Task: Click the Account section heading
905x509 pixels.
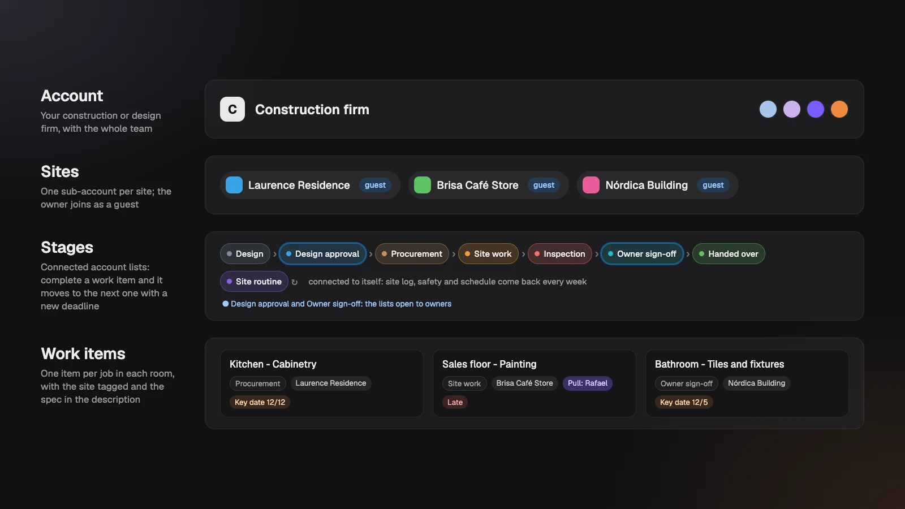Action: pos(72,96)
